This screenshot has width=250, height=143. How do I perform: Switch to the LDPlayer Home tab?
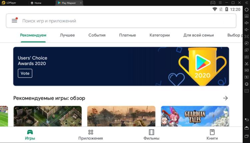36,3
